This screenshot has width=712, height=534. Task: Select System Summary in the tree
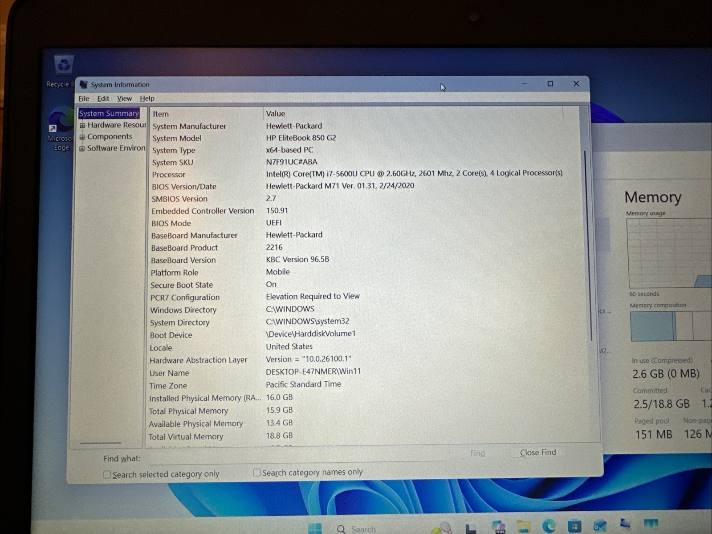[x=109, y=113]
